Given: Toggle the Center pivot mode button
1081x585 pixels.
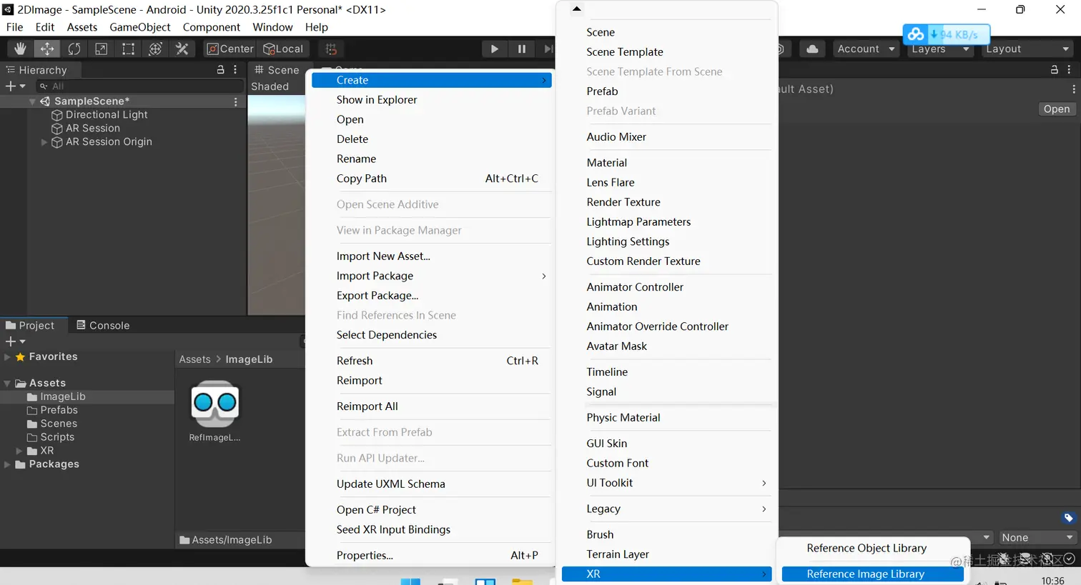Looking at the screenshot, I should click(x=230, y=49).
